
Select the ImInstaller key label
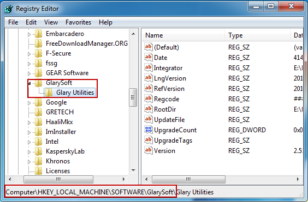pyautogui.click(x=61, y=132)
